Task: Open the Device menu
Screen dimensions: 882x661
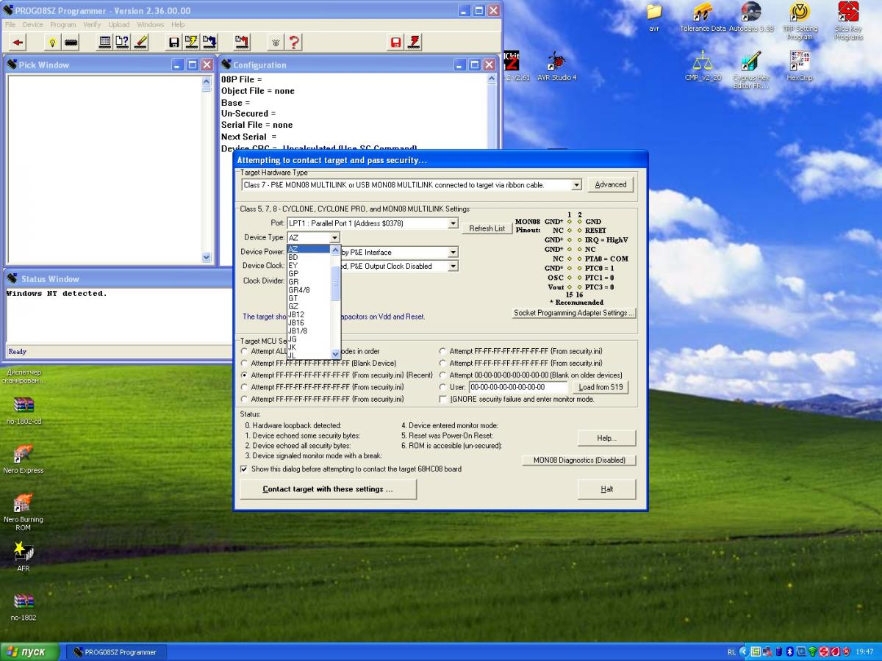Action: pos(33,24)
